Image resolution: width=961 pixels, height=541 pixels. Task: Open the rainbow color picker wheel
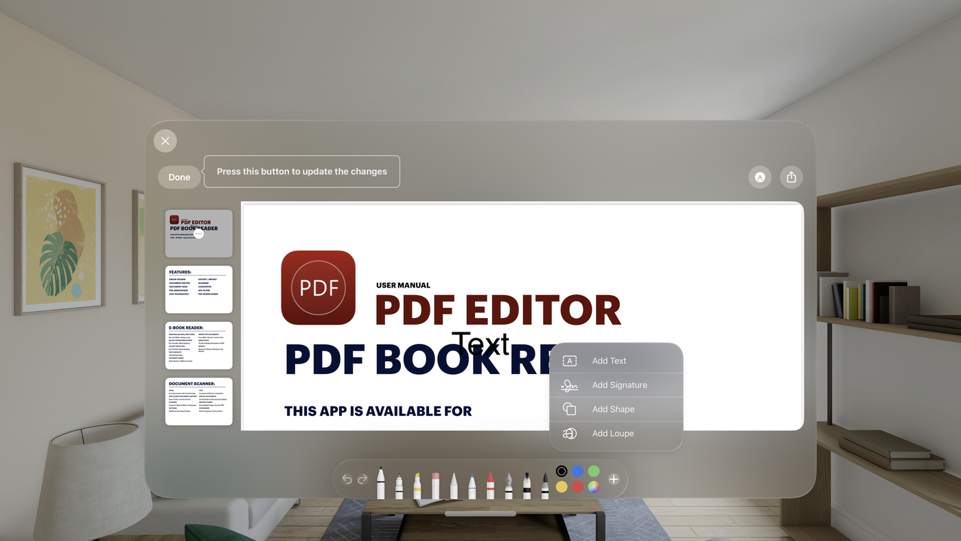[594, 487]
